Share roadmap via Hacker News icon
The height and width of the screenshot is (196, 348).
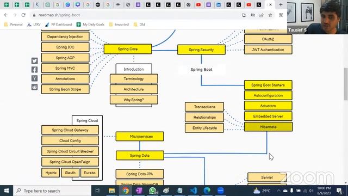pyautogui.click(x=34, y=78)
